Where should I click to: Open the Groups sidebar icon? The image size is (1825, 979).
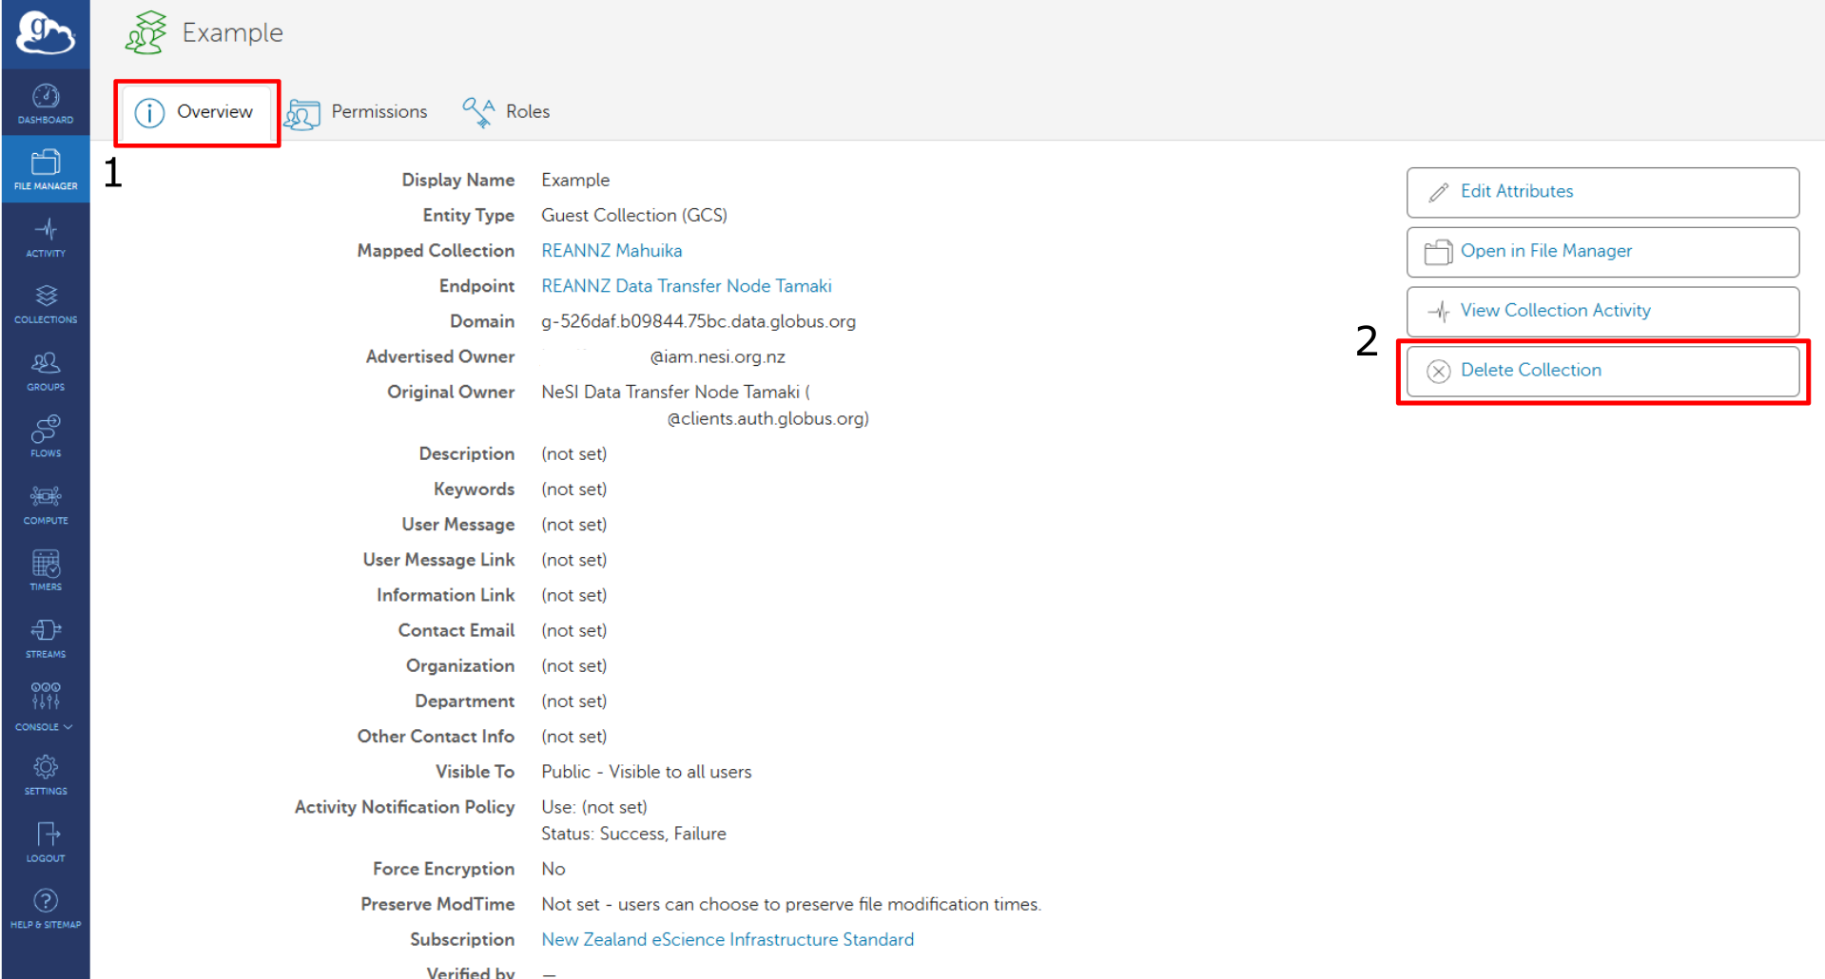point(46,371)
